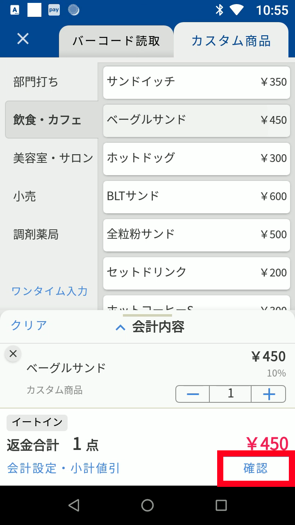295x525 pixels.
Task: Open 会計設定・小計値引 settings
Action: [64, 468]
